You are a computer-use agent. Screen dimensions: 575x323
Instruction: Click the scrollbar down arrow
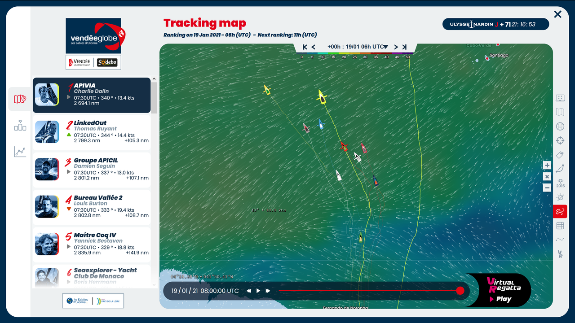click(155, 285)
